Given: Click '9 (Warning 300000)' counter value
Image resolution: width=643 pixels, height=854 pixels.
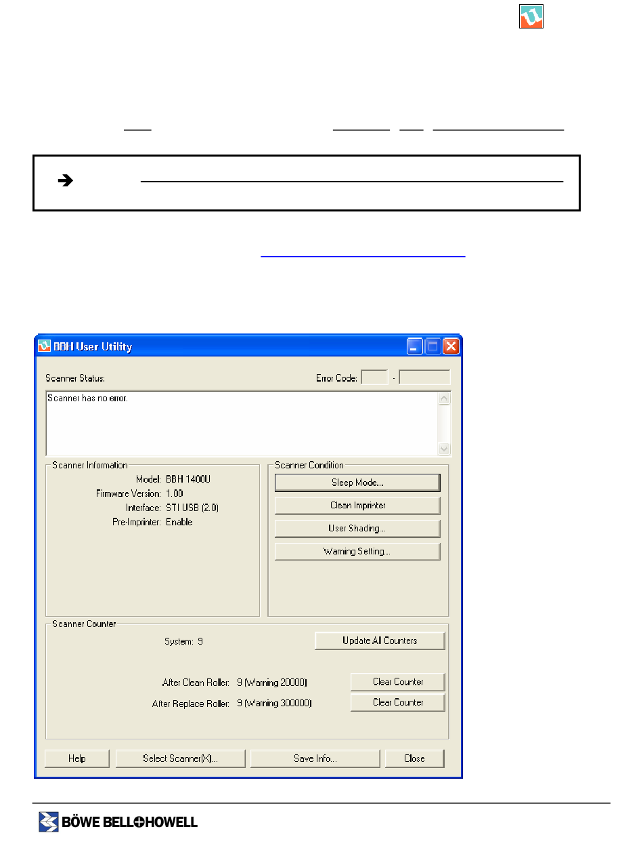Looking at the screenshot, I should (275, 704).
